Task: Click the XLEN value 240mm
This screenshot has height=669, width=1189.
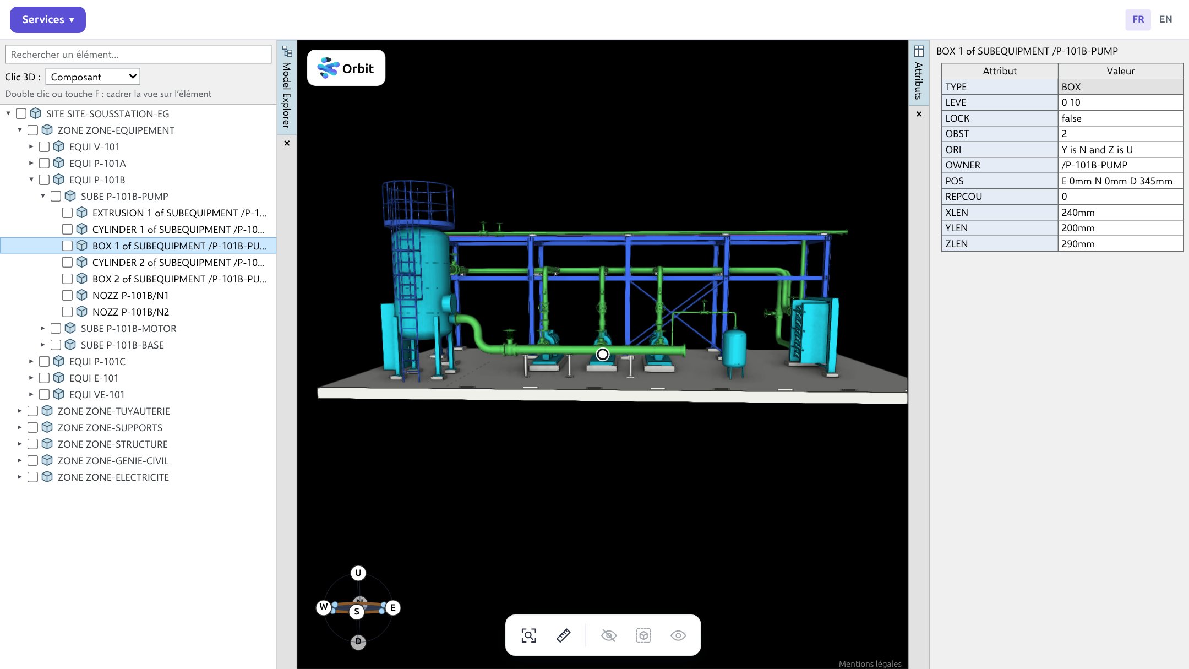Action: [x=1121, y=213]
